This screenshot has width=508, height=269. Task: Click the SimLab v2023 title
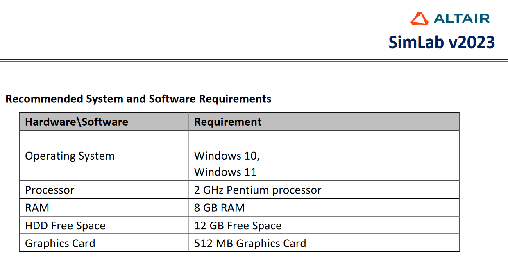coord(442,42)
